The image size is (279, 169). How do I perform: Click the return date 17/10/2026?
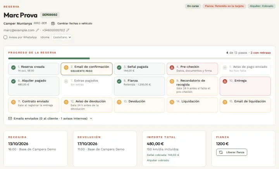click(87, 144)
